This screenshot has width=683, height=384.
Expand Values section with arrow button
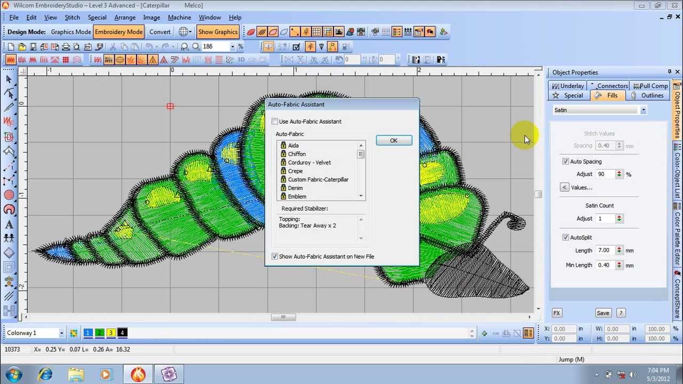point(564,187)
